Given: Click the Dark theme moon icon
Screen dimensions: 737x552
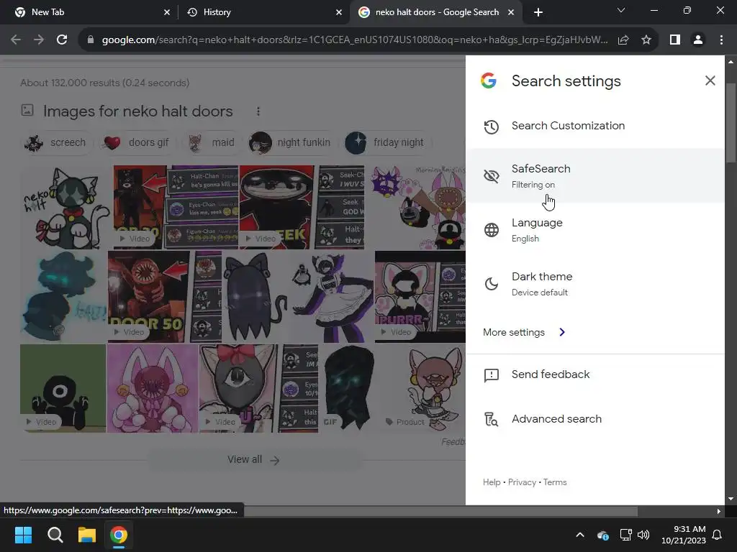Looking at the screenshot, I should (x=491, y=284).
